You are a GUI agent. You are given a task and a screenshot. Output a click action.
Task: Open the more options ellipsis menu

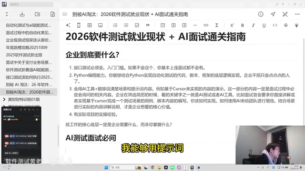pos(297,14)
